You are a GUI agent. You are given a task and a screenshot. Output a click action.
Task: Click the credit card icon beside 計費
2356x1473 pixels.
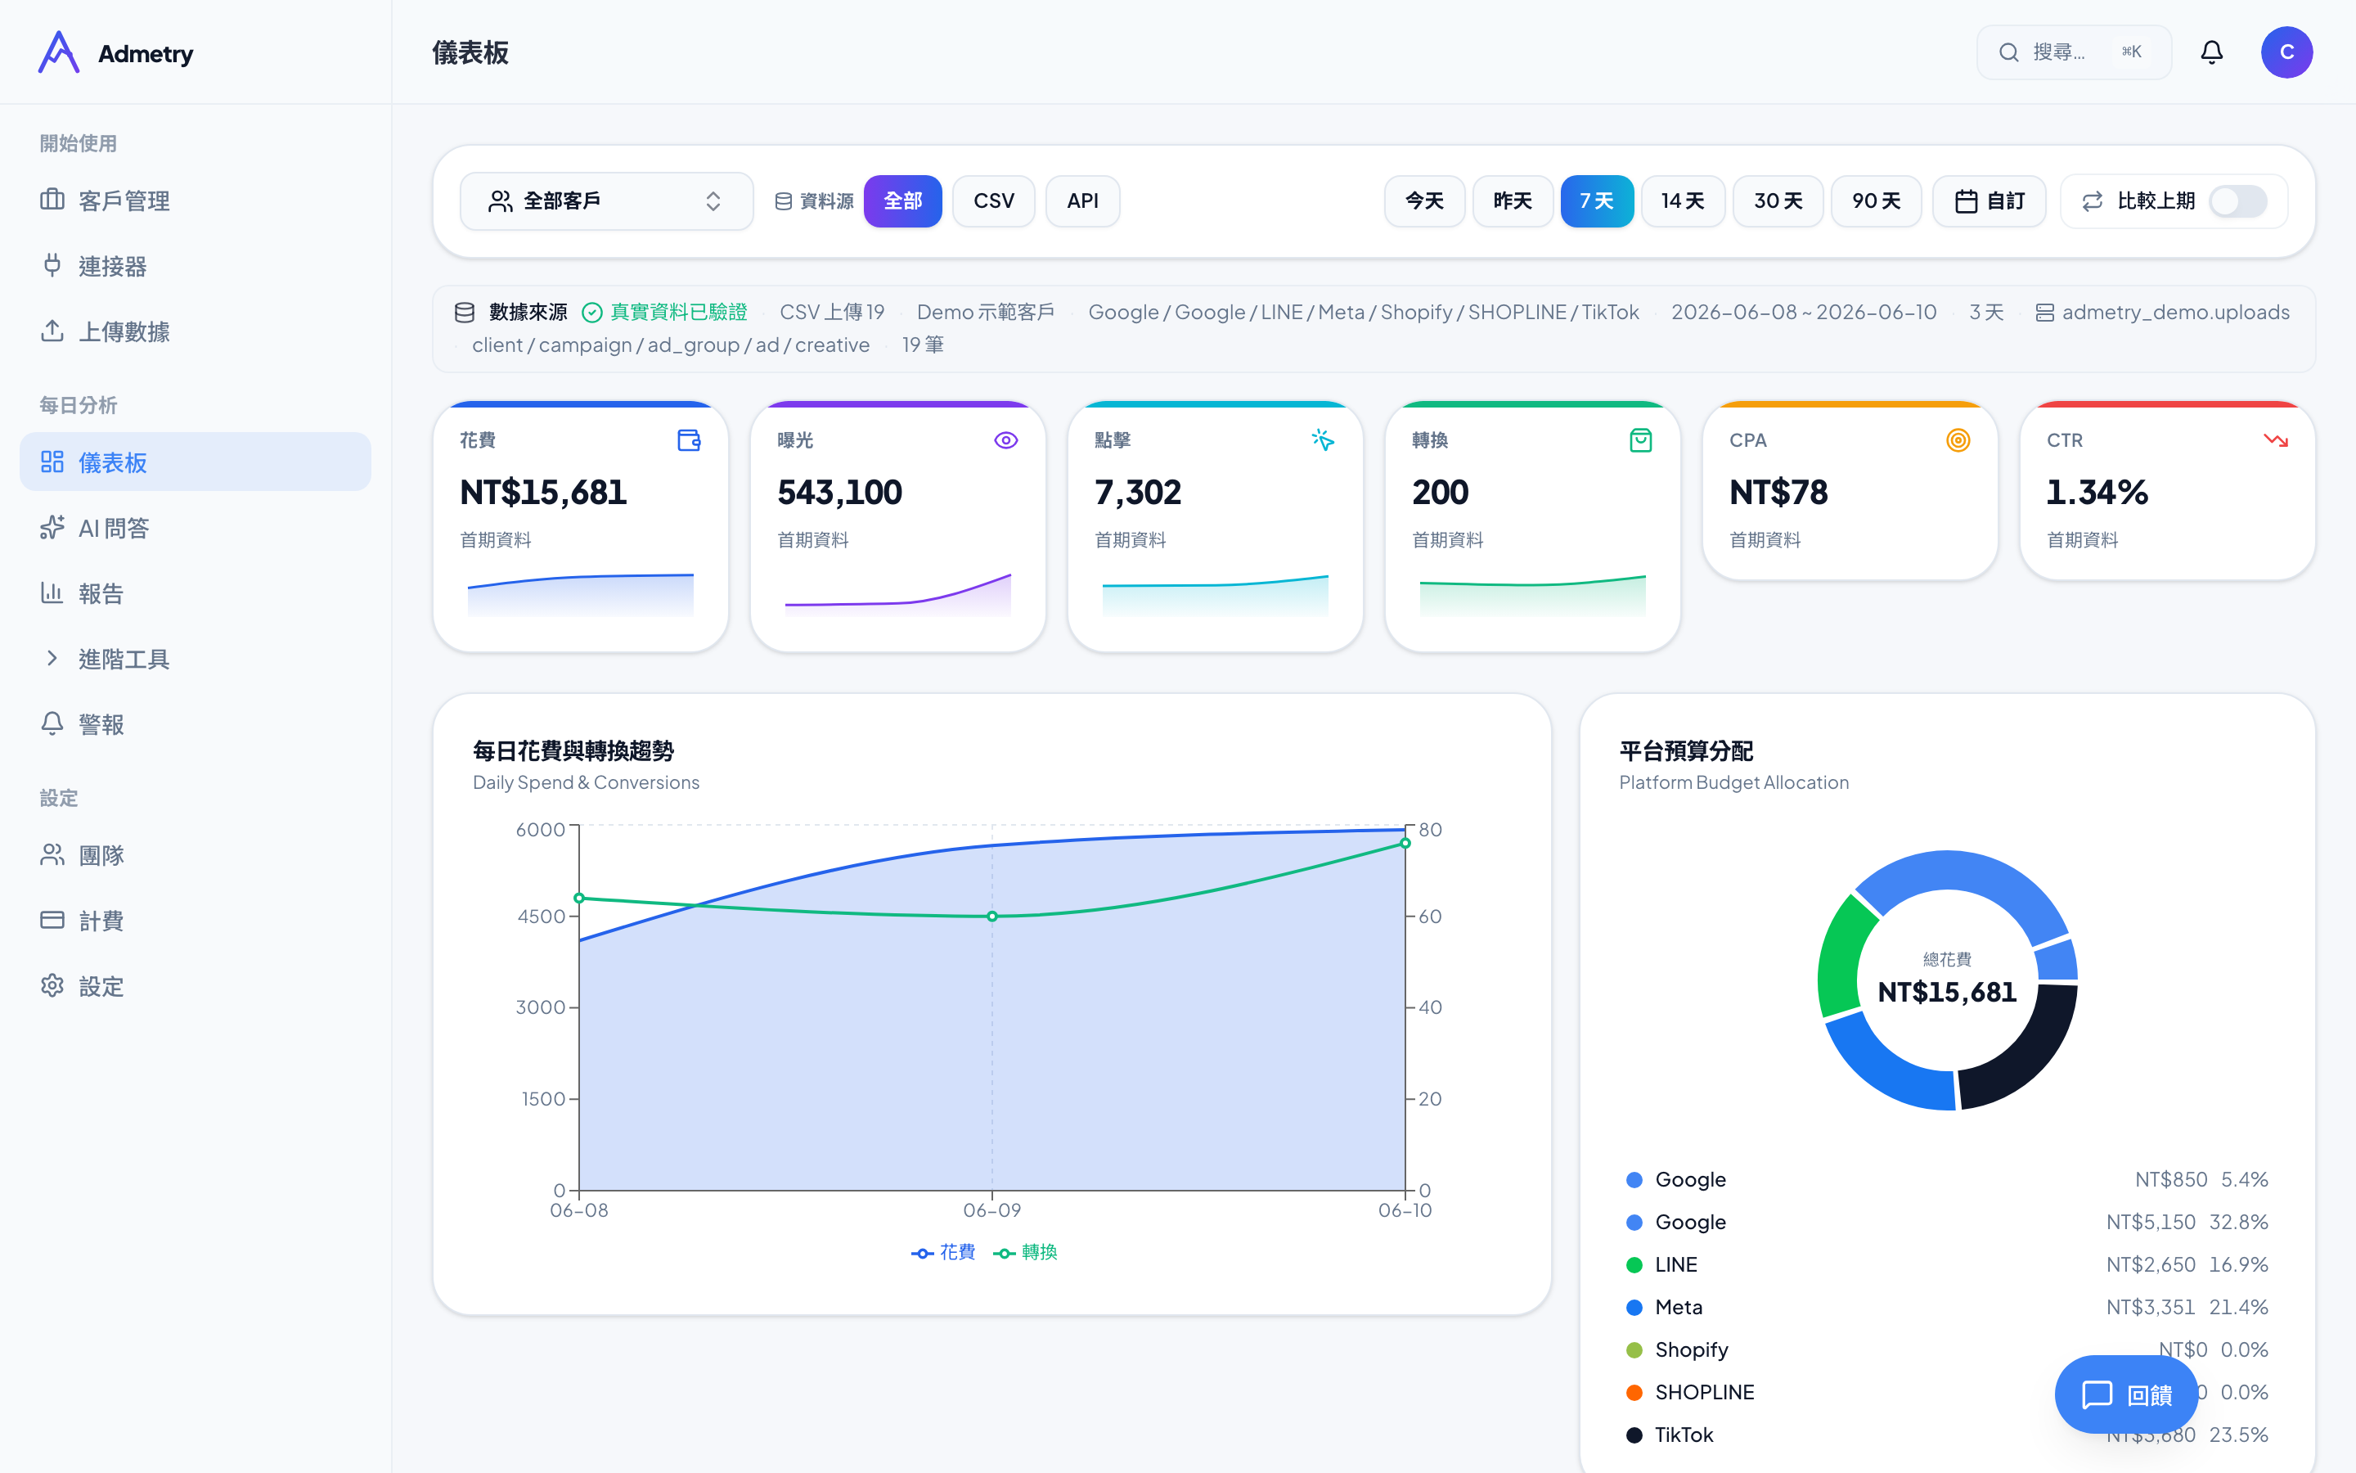tap(52, 920)
